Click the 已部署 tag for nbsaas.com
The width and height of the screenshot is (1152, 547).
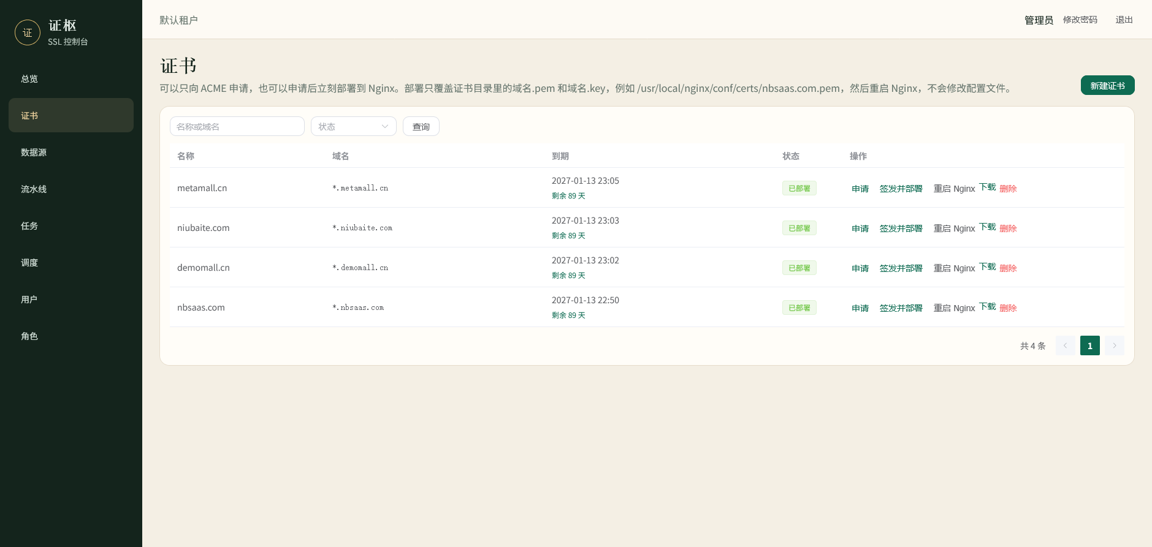tap(799, 307)
